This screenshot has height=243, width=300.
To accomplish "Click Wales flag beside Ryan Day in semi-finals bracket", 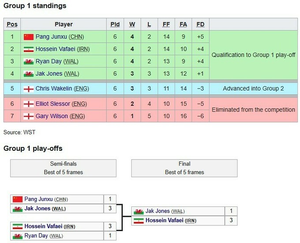I will 17,236.
